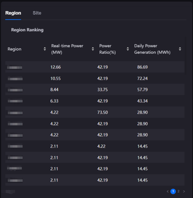Click the 57.79 daily generation value
This screenshot has width=193, height=198.
pyautogui.click(x=142, y=90)
